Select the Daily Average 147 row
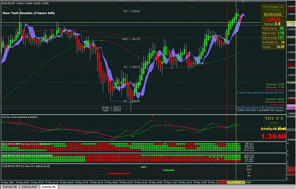The image size is (296, 189). click(273, 37)
